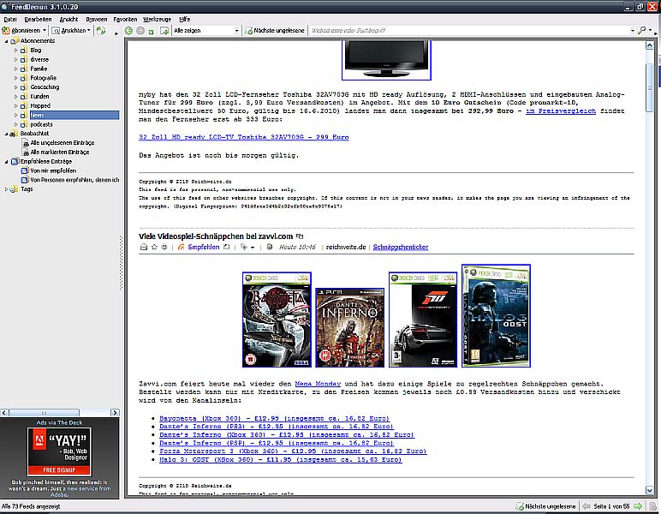Click the Halo 3 ODST cover thumbnail
Image resolution: width=661 pixels, height=514 pixels.
[496, 314]
